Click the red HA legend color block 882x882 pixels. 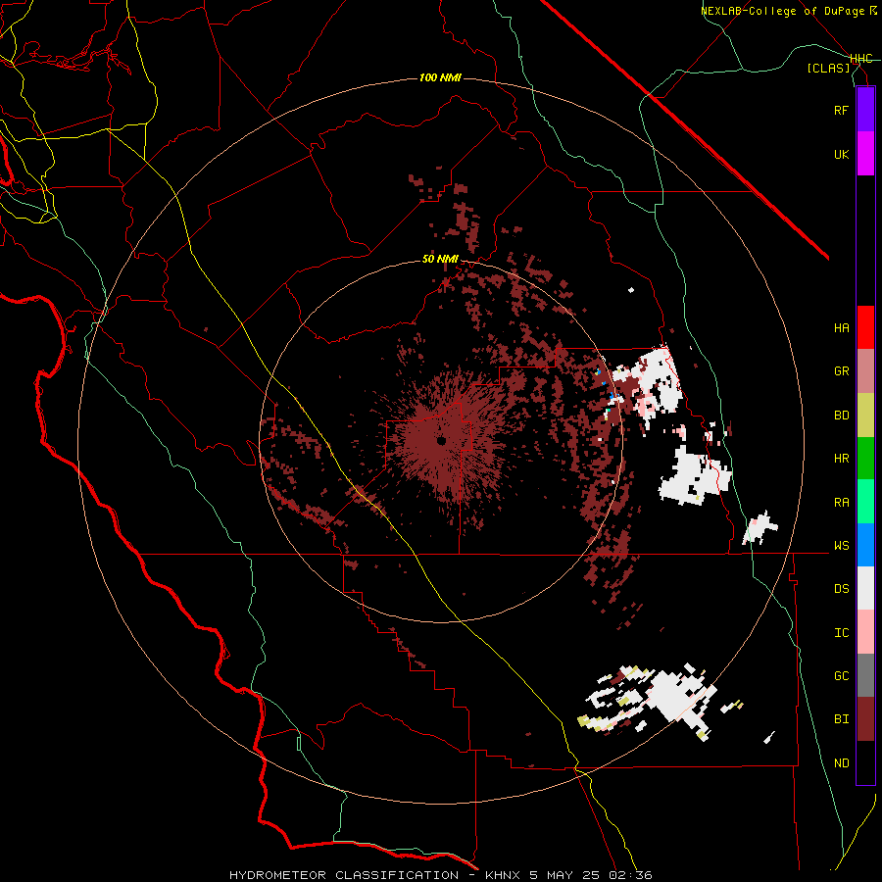pyautogui.click(x=865, y=327)
